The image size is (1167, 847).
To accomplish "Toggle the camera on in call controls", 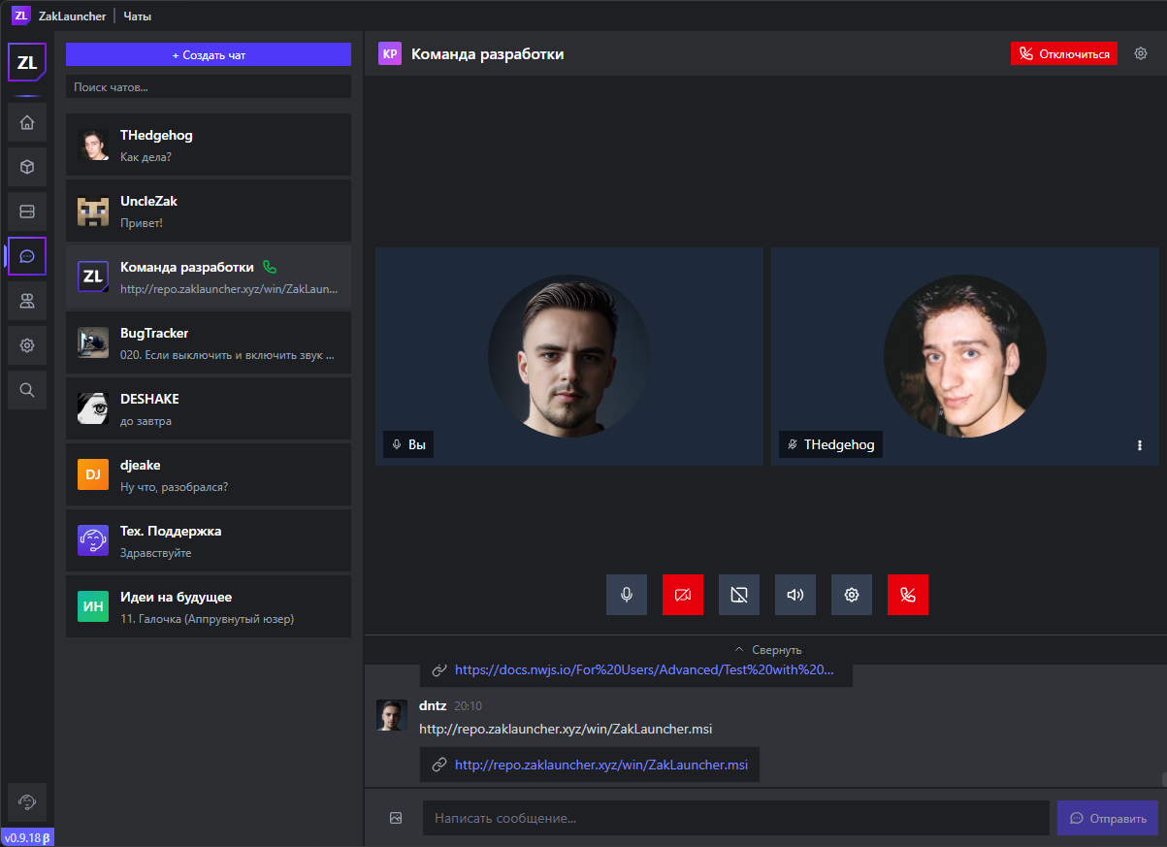I will pos(683,595).
